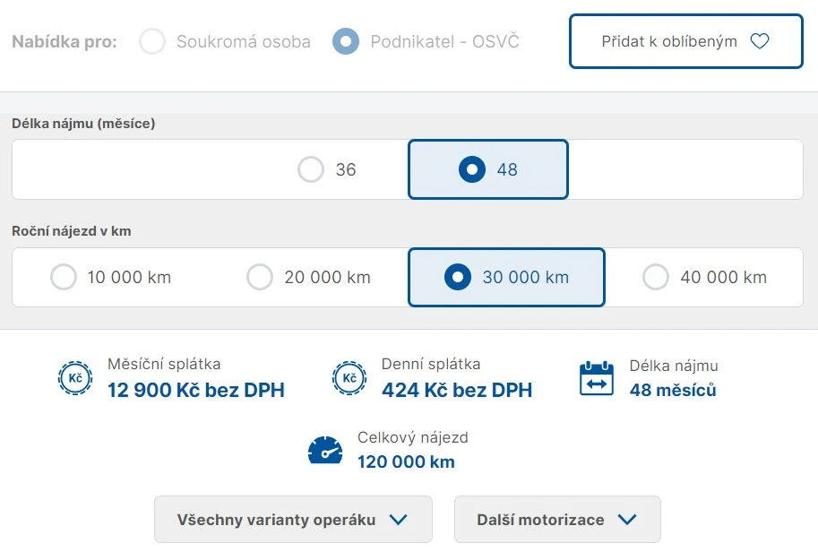Click chevron arrow on Všechny varianty operáku

(x=398, y=520)
